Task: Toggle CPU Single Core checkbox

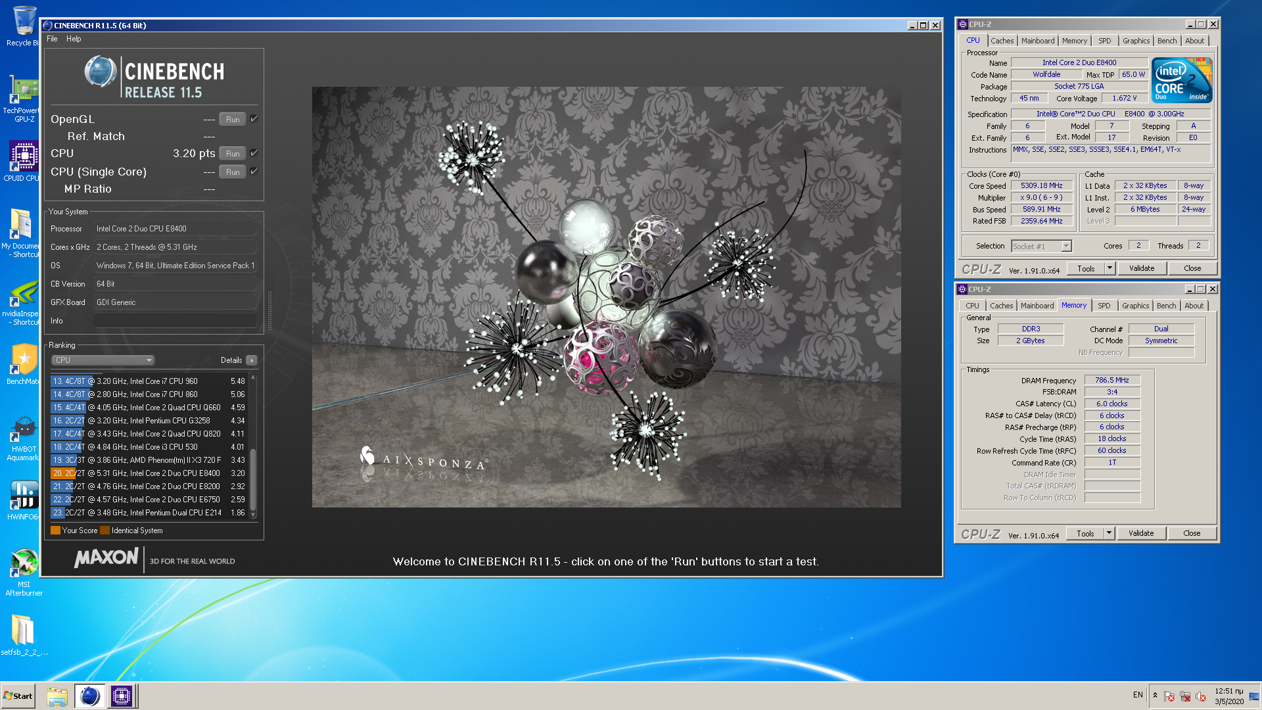Action: click(x=254, y=172)
